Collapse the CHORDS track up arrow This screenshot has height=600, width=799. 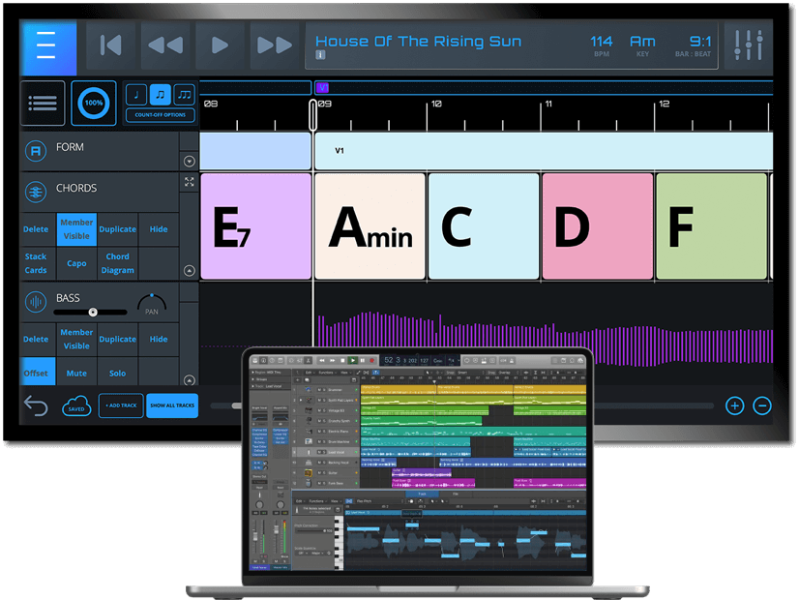point(189,271)
